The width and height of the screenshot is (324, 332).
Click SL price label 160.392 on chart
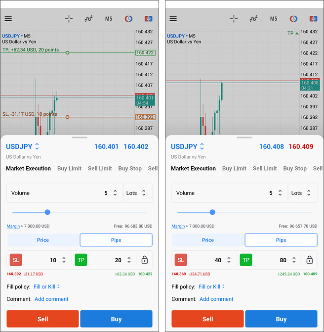145,117
